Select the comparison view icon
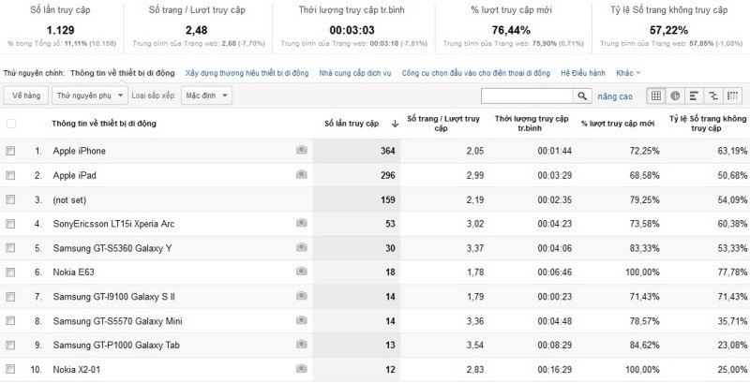 pyautogui.click(x=713, y=96)
